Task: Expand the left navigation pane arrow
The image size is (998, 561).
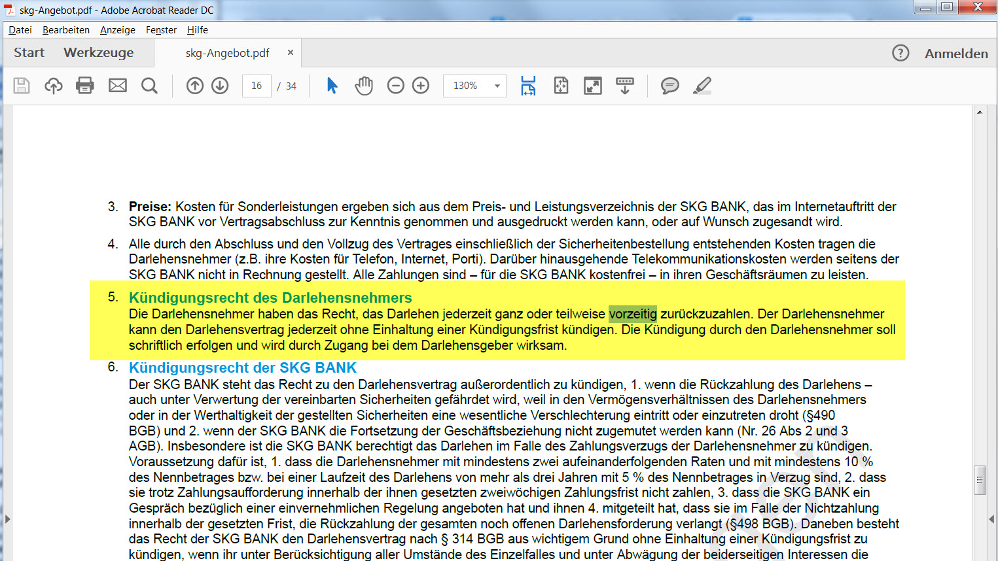Action: [8, 519]
